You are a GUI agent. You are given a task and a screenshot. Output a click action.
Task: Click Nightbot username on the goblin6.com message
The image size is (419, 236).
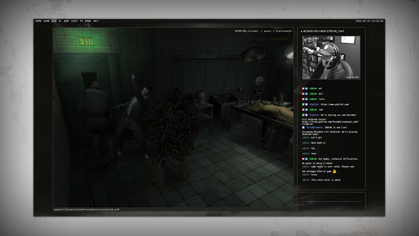[314, 105]
